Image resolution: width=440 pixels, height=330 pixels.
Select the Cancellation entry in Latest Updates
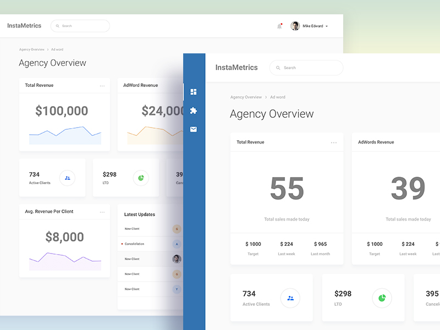click(x=134, y=244)
